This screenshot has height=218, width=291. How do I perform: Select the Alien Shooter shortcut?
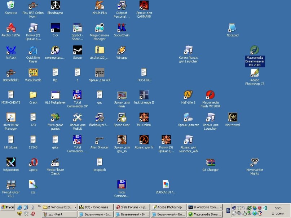pyautogui.click(x=100, y=140)
